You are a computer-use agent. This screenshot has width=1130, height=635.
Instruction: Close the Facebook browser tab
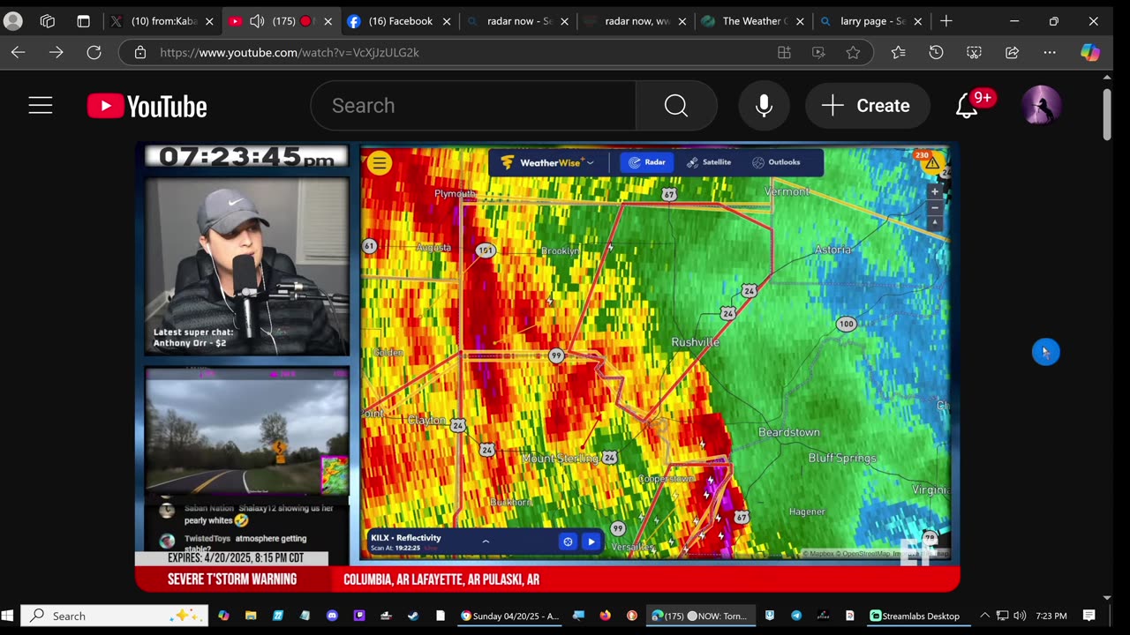coord(447,21)
